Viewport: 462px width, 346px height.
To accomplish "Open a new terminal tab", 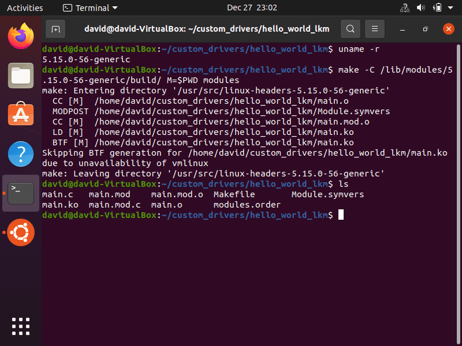I will click(x=55, y=28).
